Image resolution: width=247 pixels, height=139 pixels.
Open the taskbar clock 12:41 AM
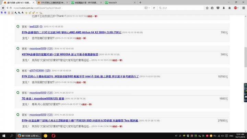[x=240, y=136]
